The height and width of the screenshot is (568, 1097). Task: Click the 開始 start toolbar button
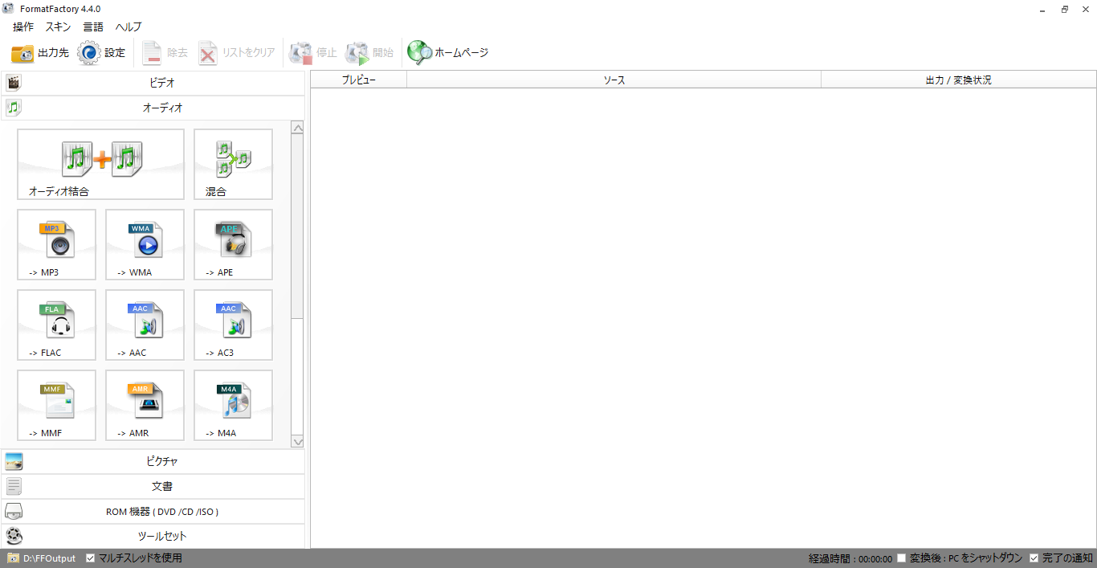369,53
